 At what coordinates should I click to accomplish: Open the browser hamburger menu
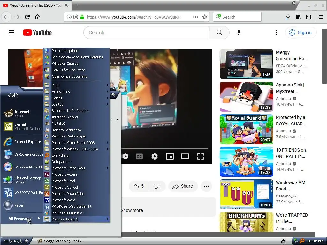(321, 17)
